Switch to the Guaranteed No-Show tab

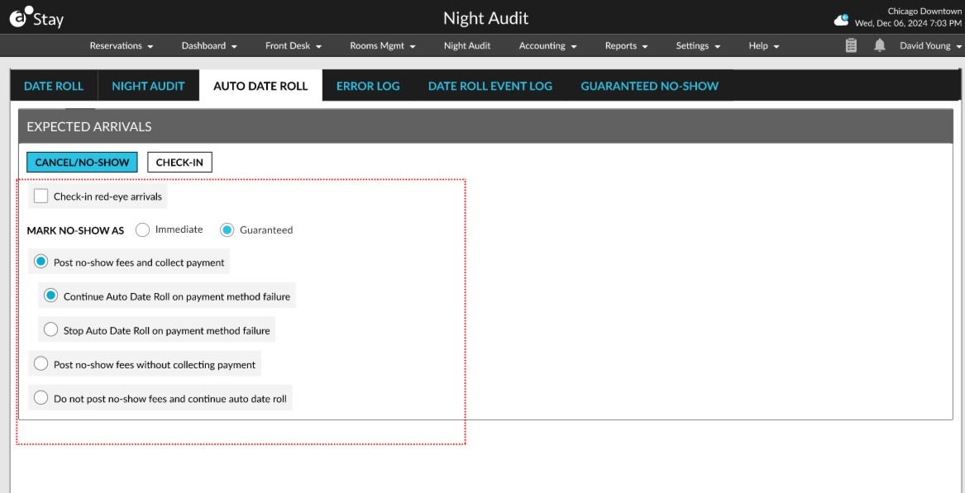(x=649, y=86)
